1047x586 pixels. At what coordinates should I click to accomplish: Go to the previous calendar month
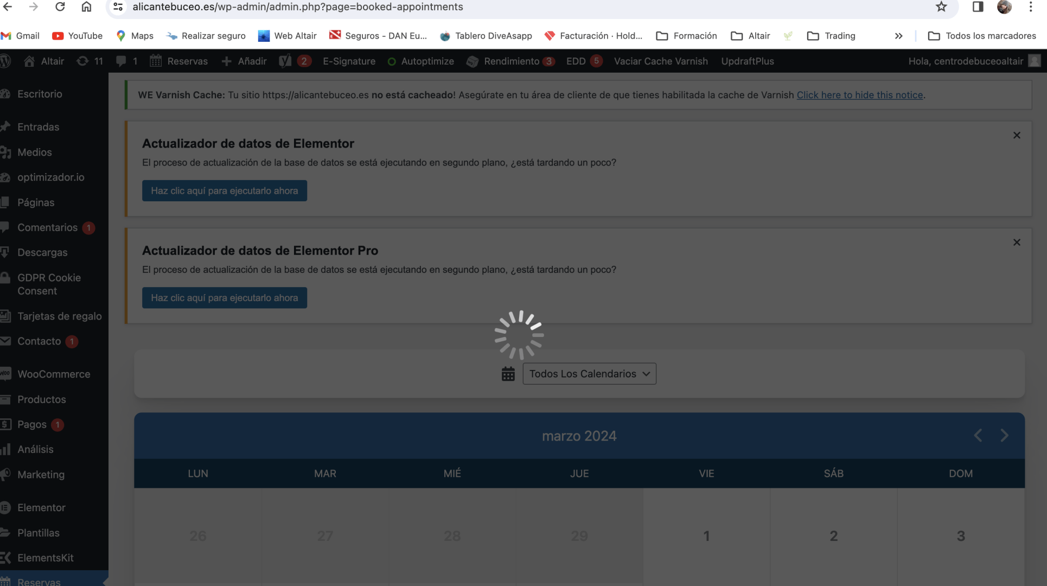(x=978, y=435)
